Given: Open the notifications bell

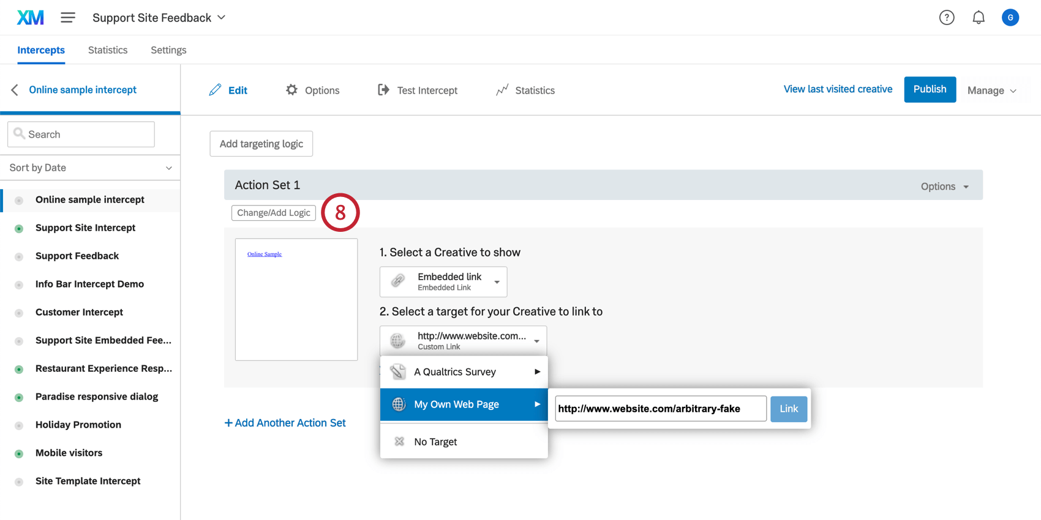Looking at the screenshot, I should (979, 18).
